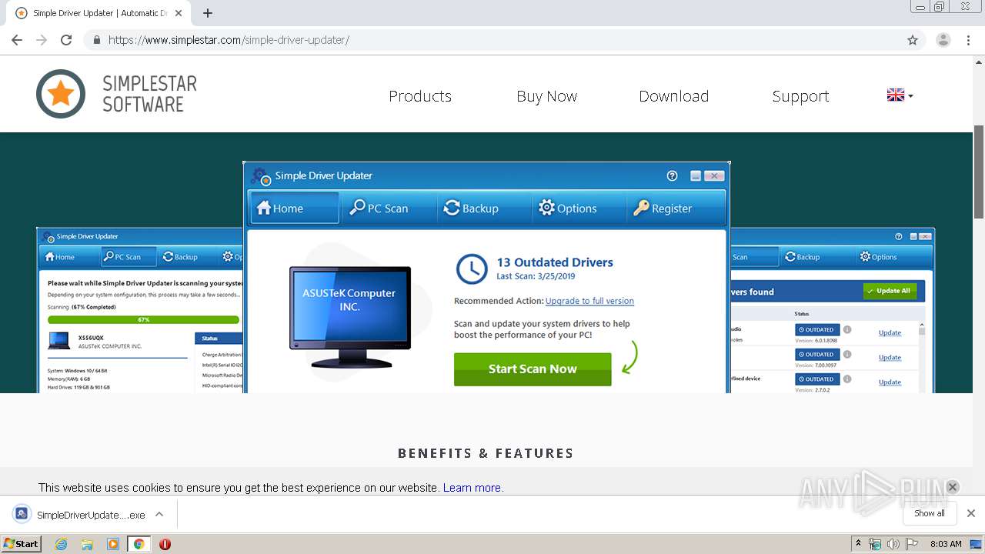Click the 13 Outdated Drivers heading

click(555, 262)
